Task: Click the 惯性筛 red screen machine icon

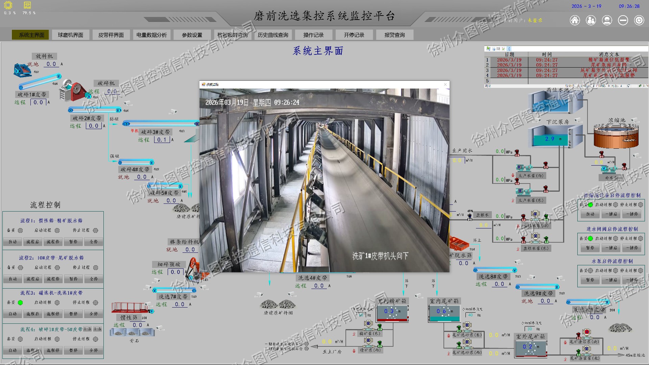Action: click(129, 308)
